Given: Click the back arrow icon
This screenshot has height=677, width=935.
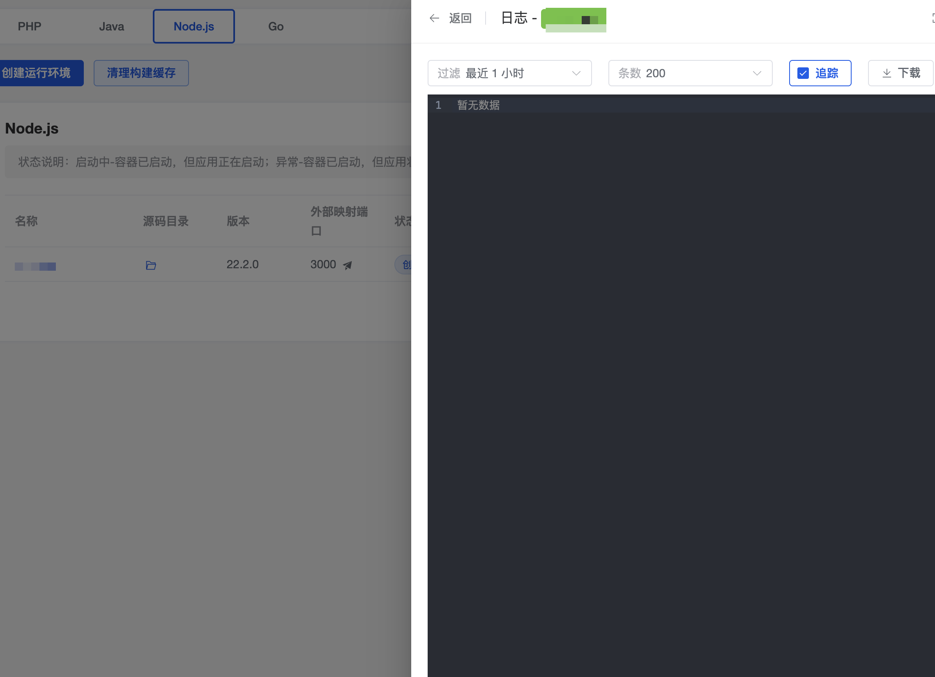Looking at the screenshot, I should (434, 18).
